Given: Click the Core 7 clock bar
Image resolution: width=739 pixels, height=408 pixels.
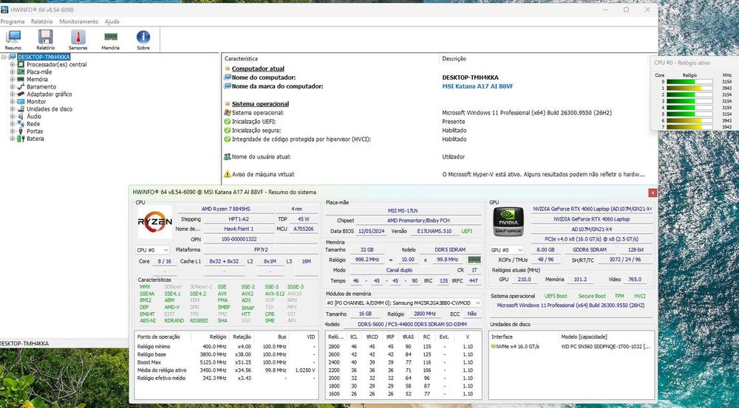Looking at the screenshot, I should 689,127.
